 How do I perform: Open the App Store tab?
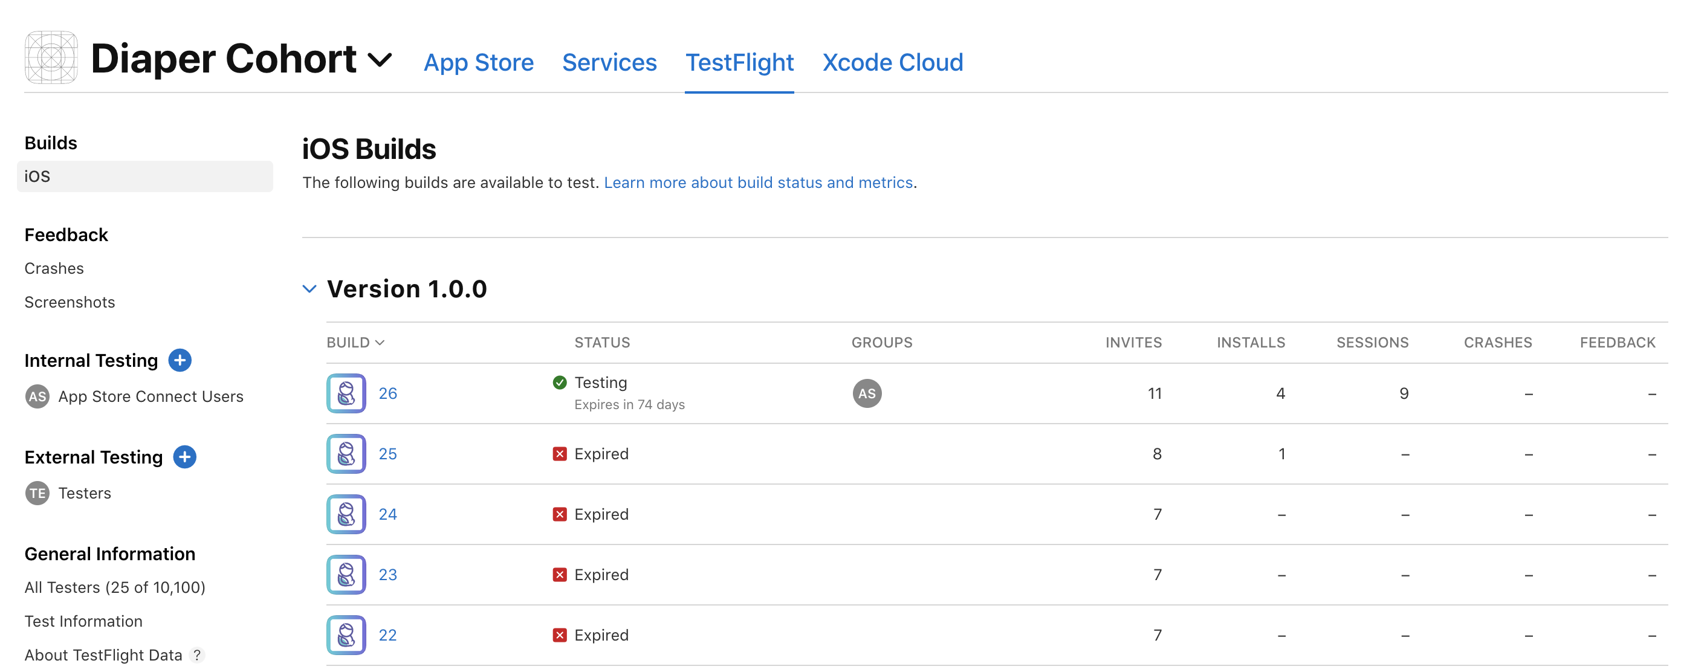pyautogui.click(x=479, y=62)
